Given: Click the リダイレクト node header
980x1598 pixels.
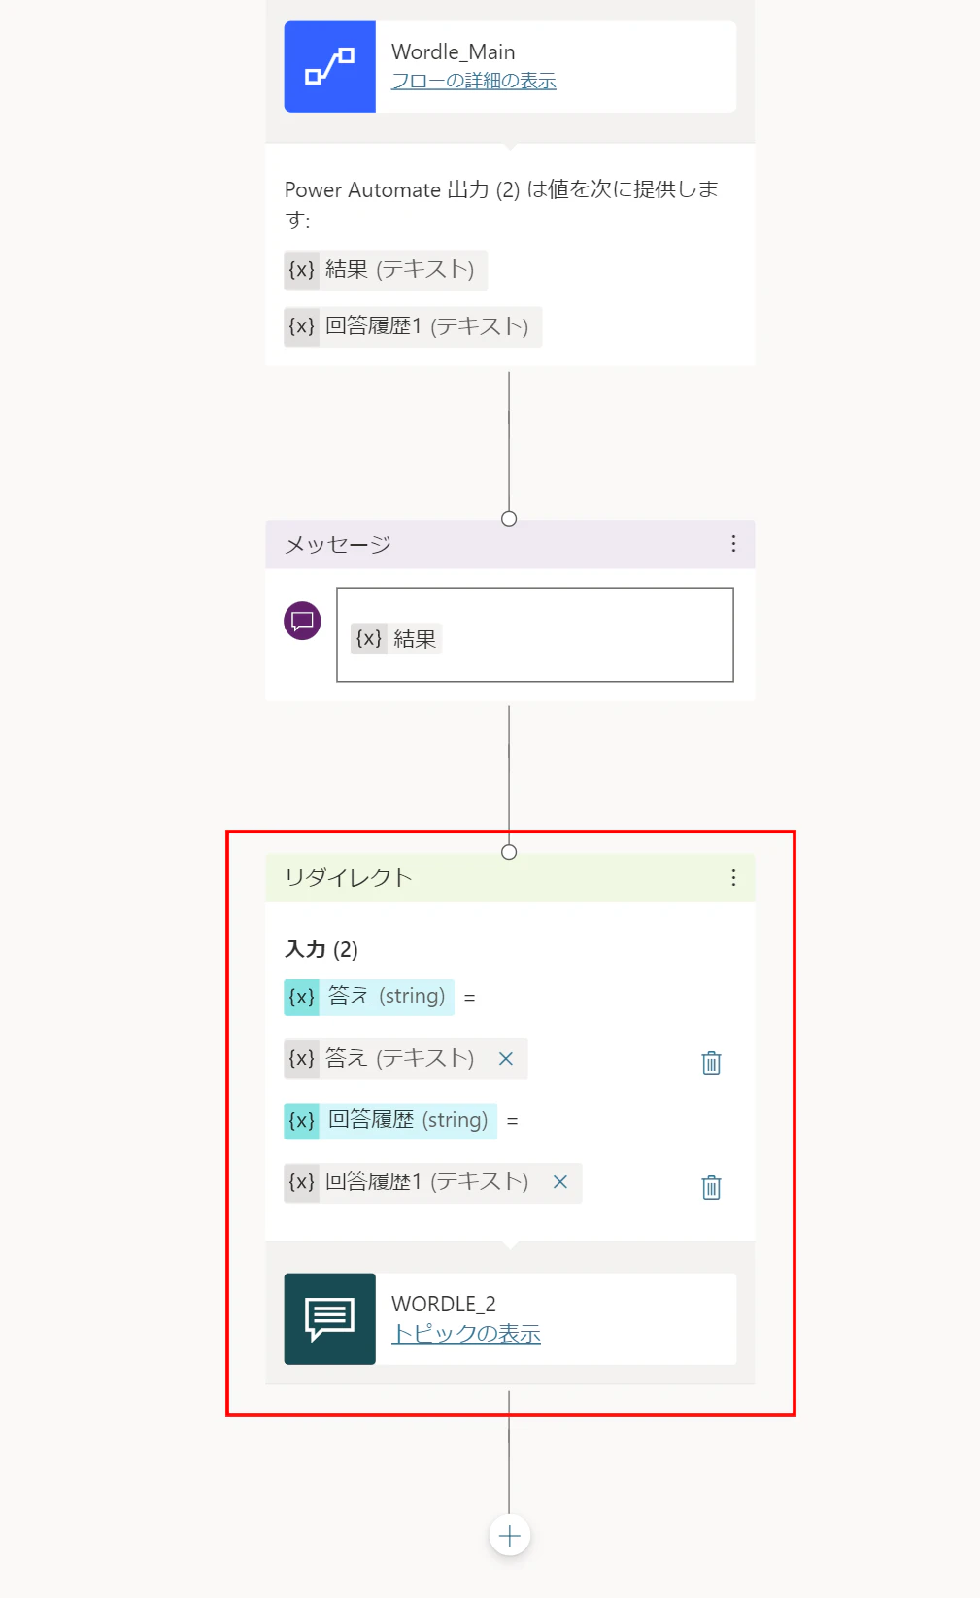Looking at the screenshot, I should point(510,878).
